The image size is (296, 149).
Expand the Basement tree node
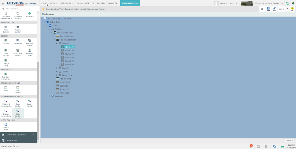click(x=49, y=96)
